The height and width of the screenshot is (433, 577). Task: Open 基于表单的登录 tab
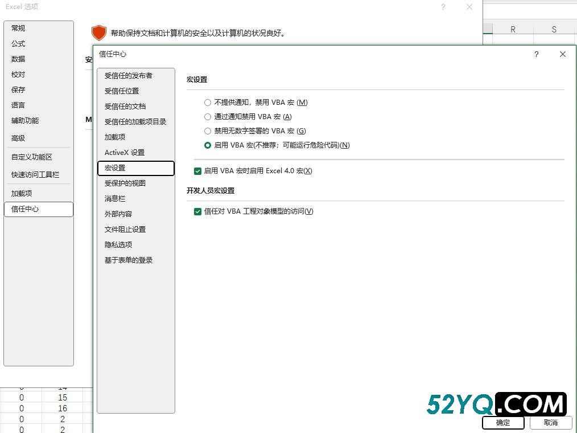click(136, 260)
